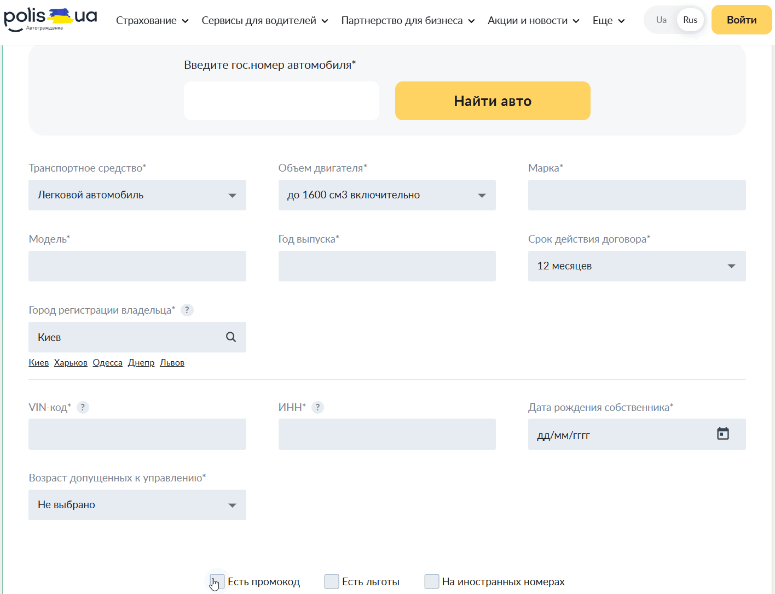775x594 pixels.
Task: Open the calendar icon for owner birth date
Action: [723, 433]
